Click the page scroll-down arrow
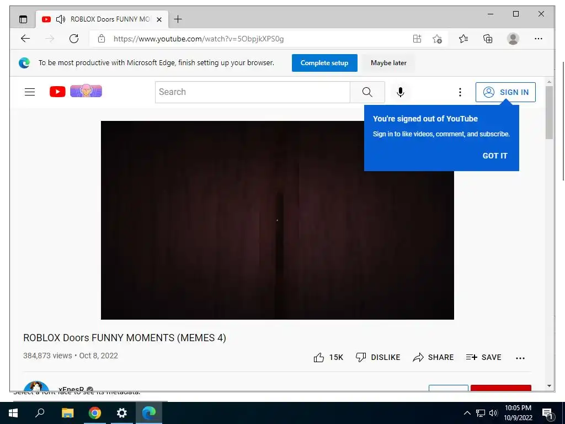The height and width of the screenshot is (424, 565). coord(549,386)
